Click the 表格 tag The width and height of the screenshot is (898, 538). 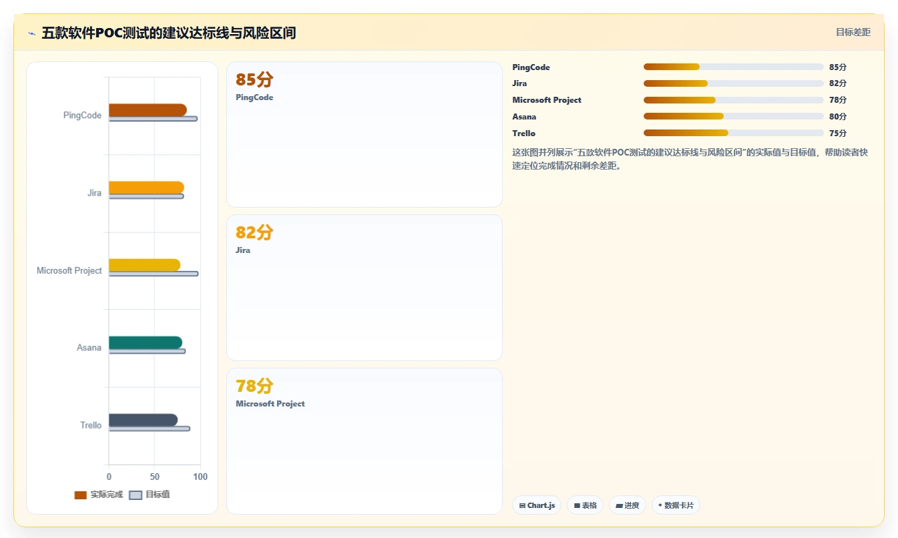585,505
